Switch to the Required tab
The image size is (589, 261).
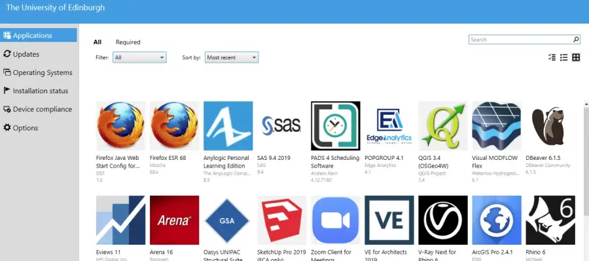[128, 42]
